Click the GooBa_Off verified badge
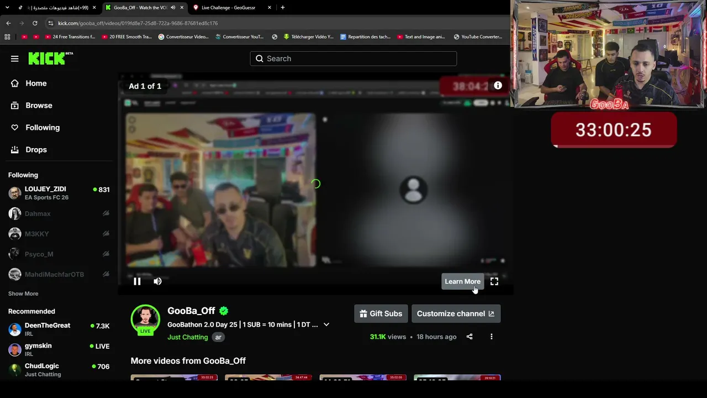Viewport: 707px width, 398px height. pos(224,311)
